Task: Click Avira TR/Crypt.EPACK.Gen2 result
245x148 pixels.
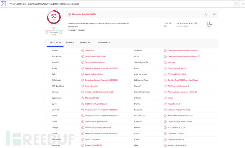Action: tap(177, 74)
